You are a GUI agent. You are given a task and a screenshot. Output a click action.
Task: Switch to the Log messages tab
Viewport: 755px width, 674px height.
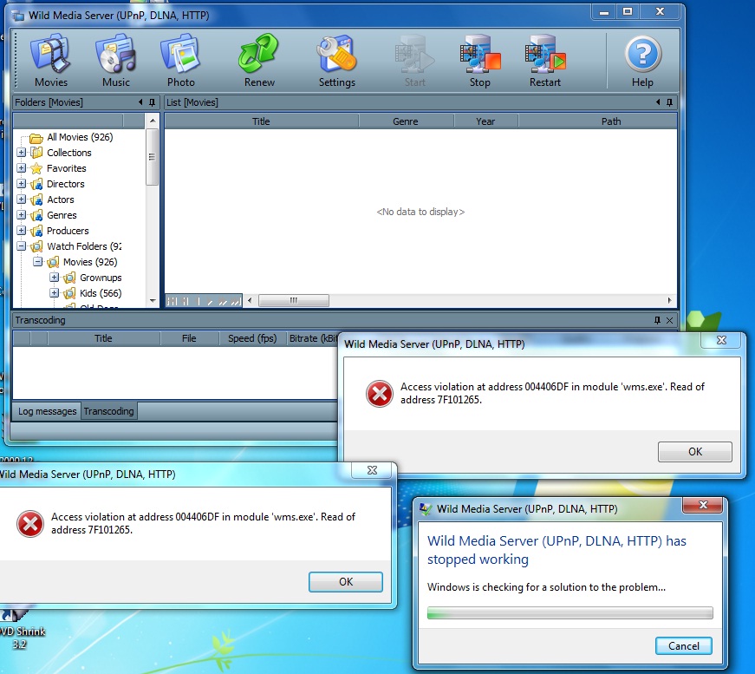coord(47,411)
